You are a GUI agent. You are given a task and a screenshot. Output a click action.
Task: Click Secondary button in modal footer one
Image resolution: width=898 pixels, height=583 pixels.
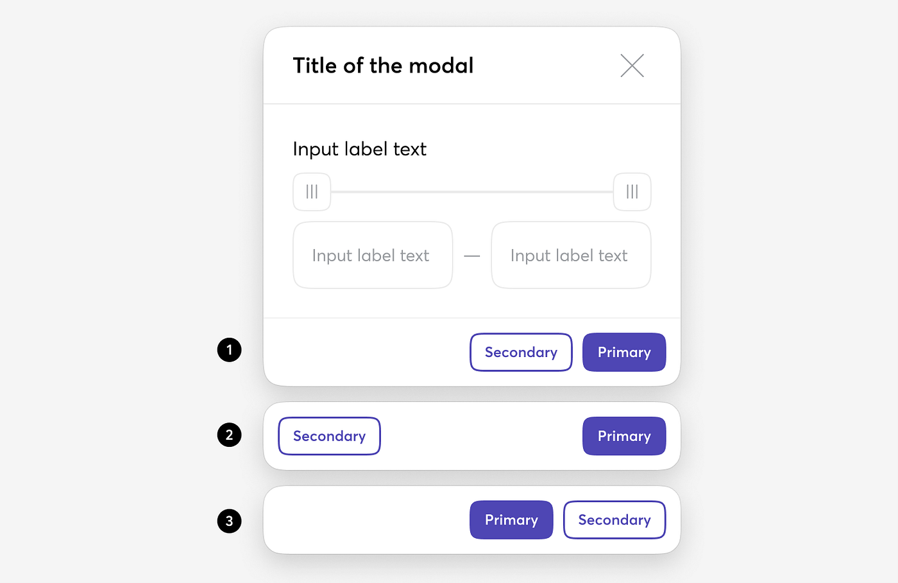pyautogui.click(x=521, y=352)
